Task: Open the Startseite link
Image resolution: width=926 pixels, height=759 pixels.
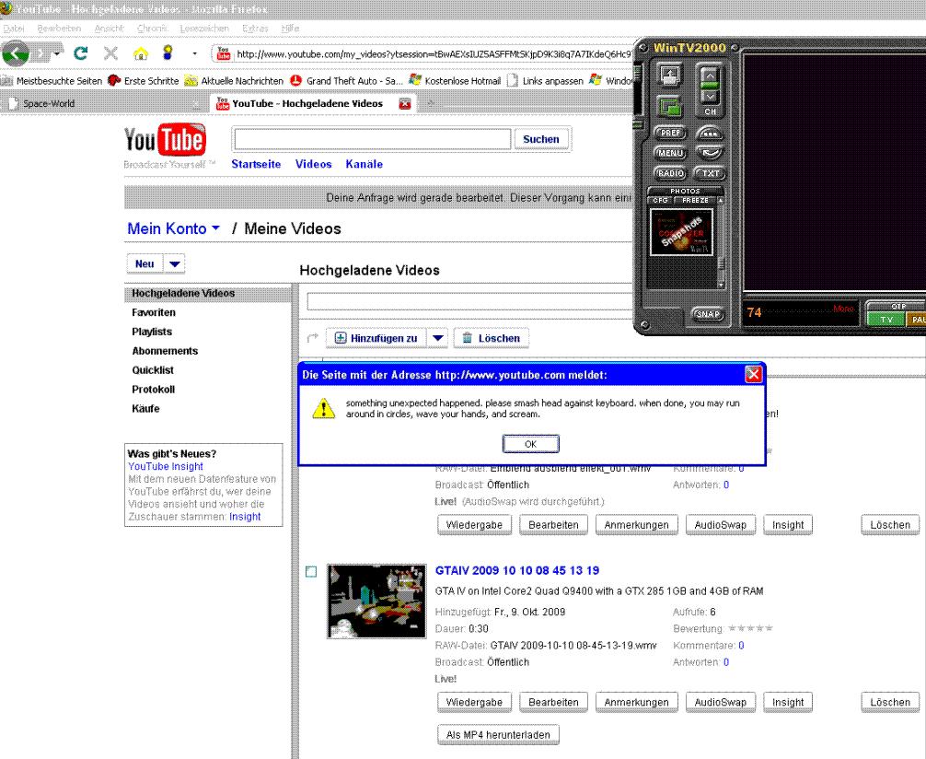Action: pyautogui.click(x=256, y=164)
